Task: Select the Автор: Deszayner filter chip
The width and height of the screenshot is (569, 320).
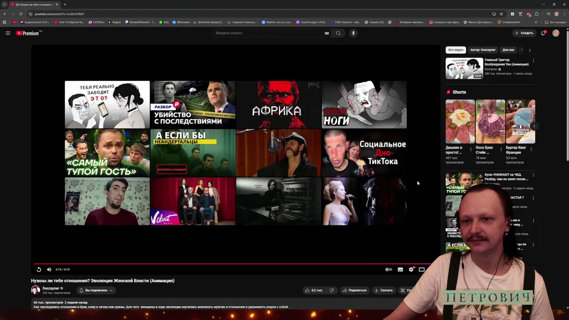Action: pos(483,50)
